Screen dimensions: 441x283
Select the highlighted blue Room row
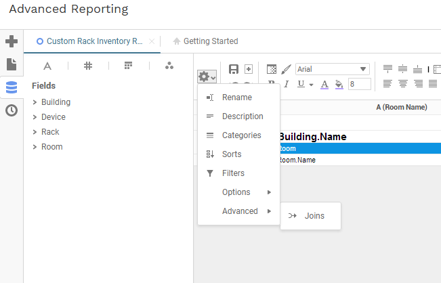(360, 148)
